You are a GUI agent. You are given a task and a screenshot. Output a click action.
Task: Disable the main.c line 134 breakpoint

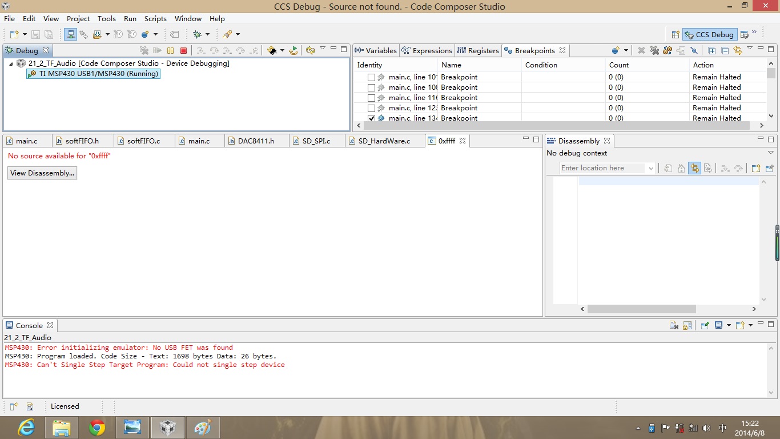pyautogui.click(x=371, y=118)
